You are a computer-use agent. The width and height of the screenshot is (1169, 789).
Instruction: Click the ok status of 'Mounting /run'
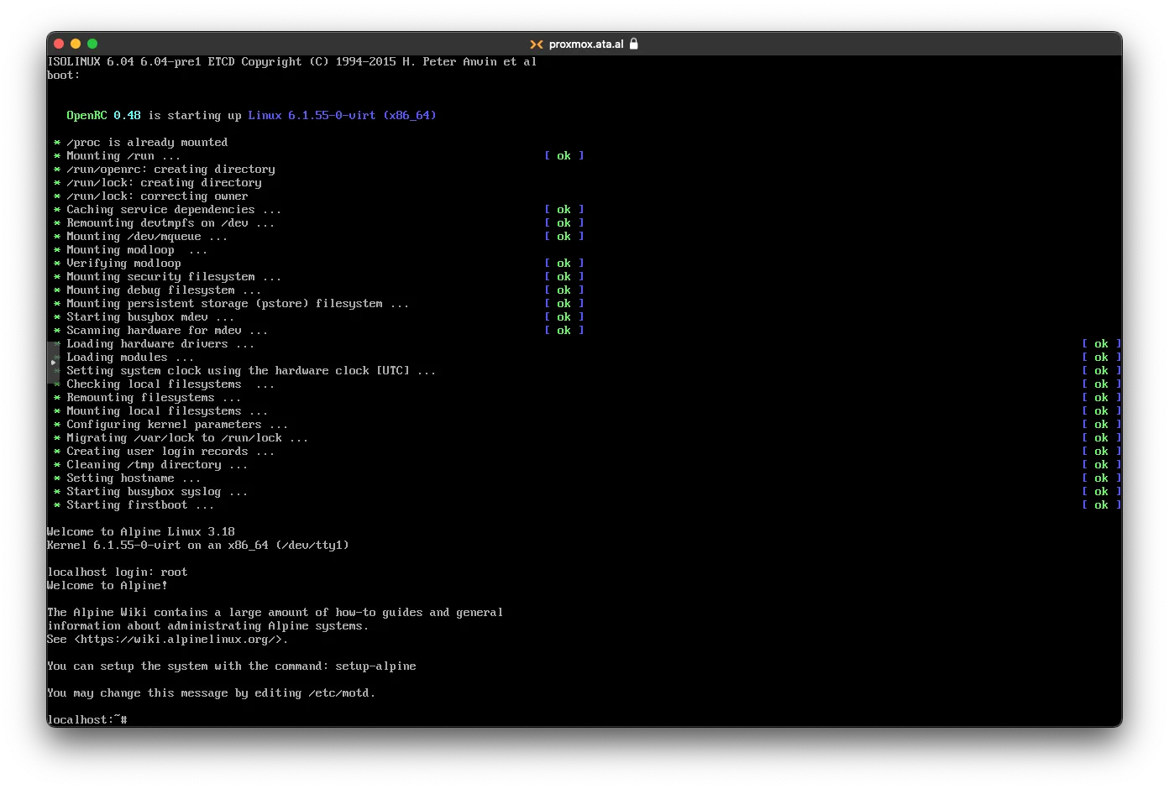click(x=564, y=156)
